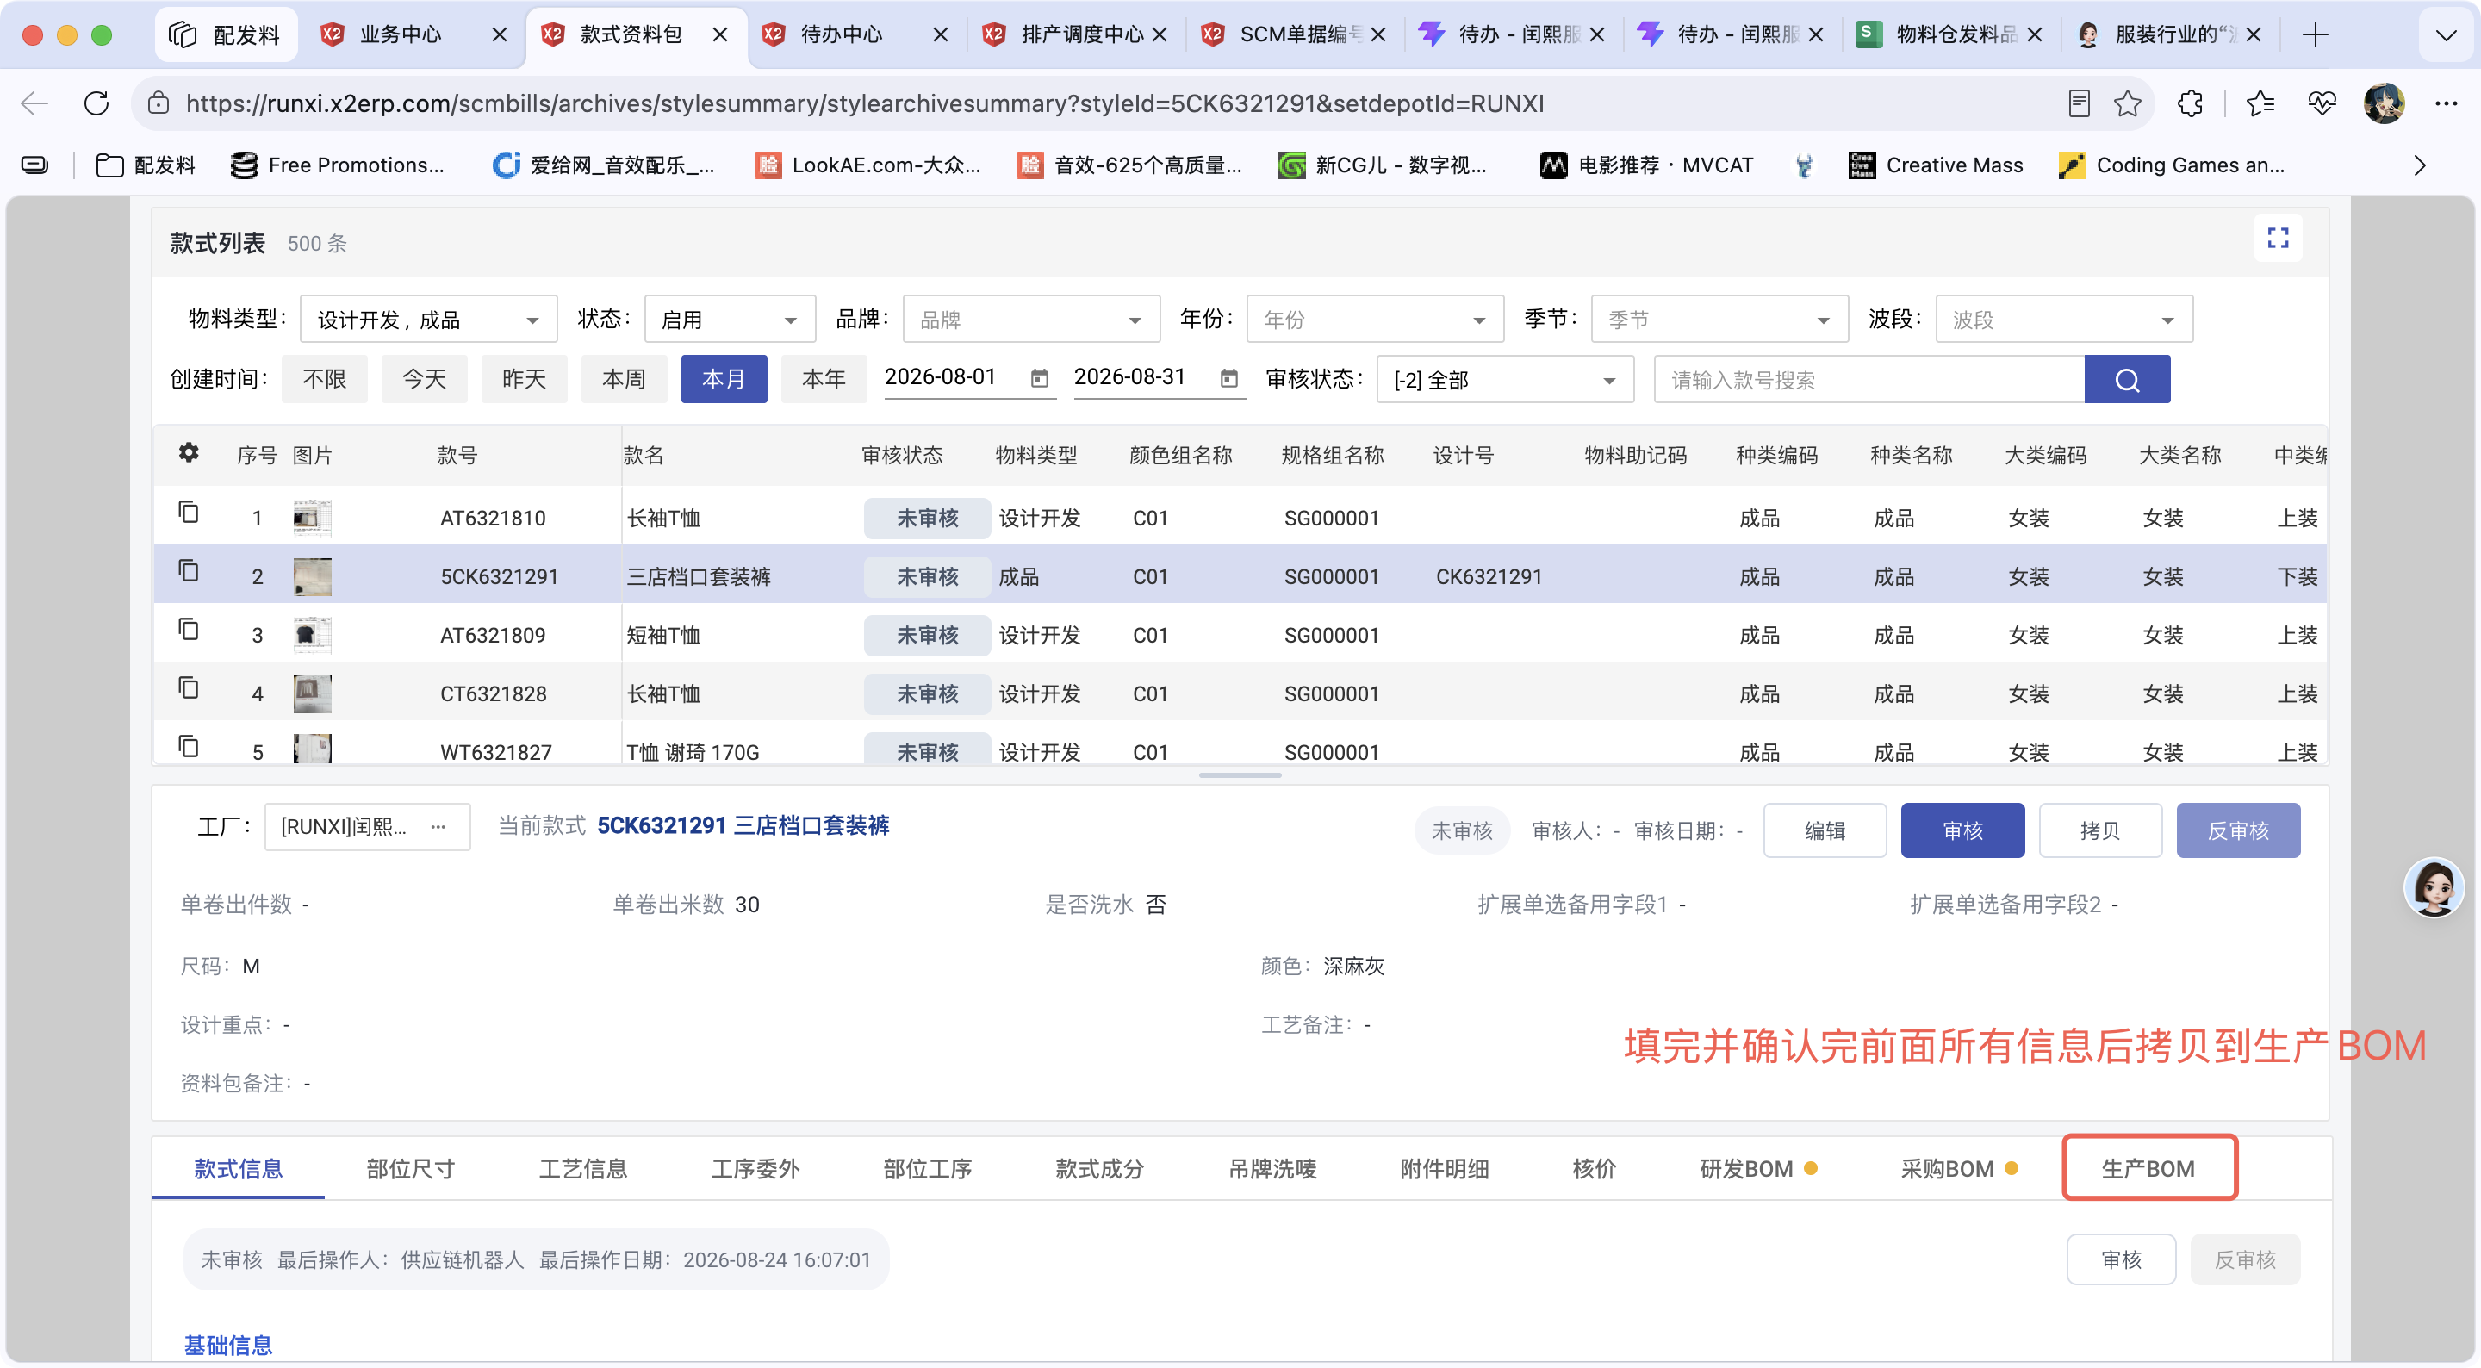Open calendar icon for end date 2026-08-31
2481x1368 pixels.
pos(1229,378)
